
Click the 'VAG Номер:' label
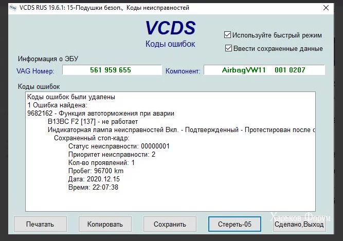coord(35,71)
